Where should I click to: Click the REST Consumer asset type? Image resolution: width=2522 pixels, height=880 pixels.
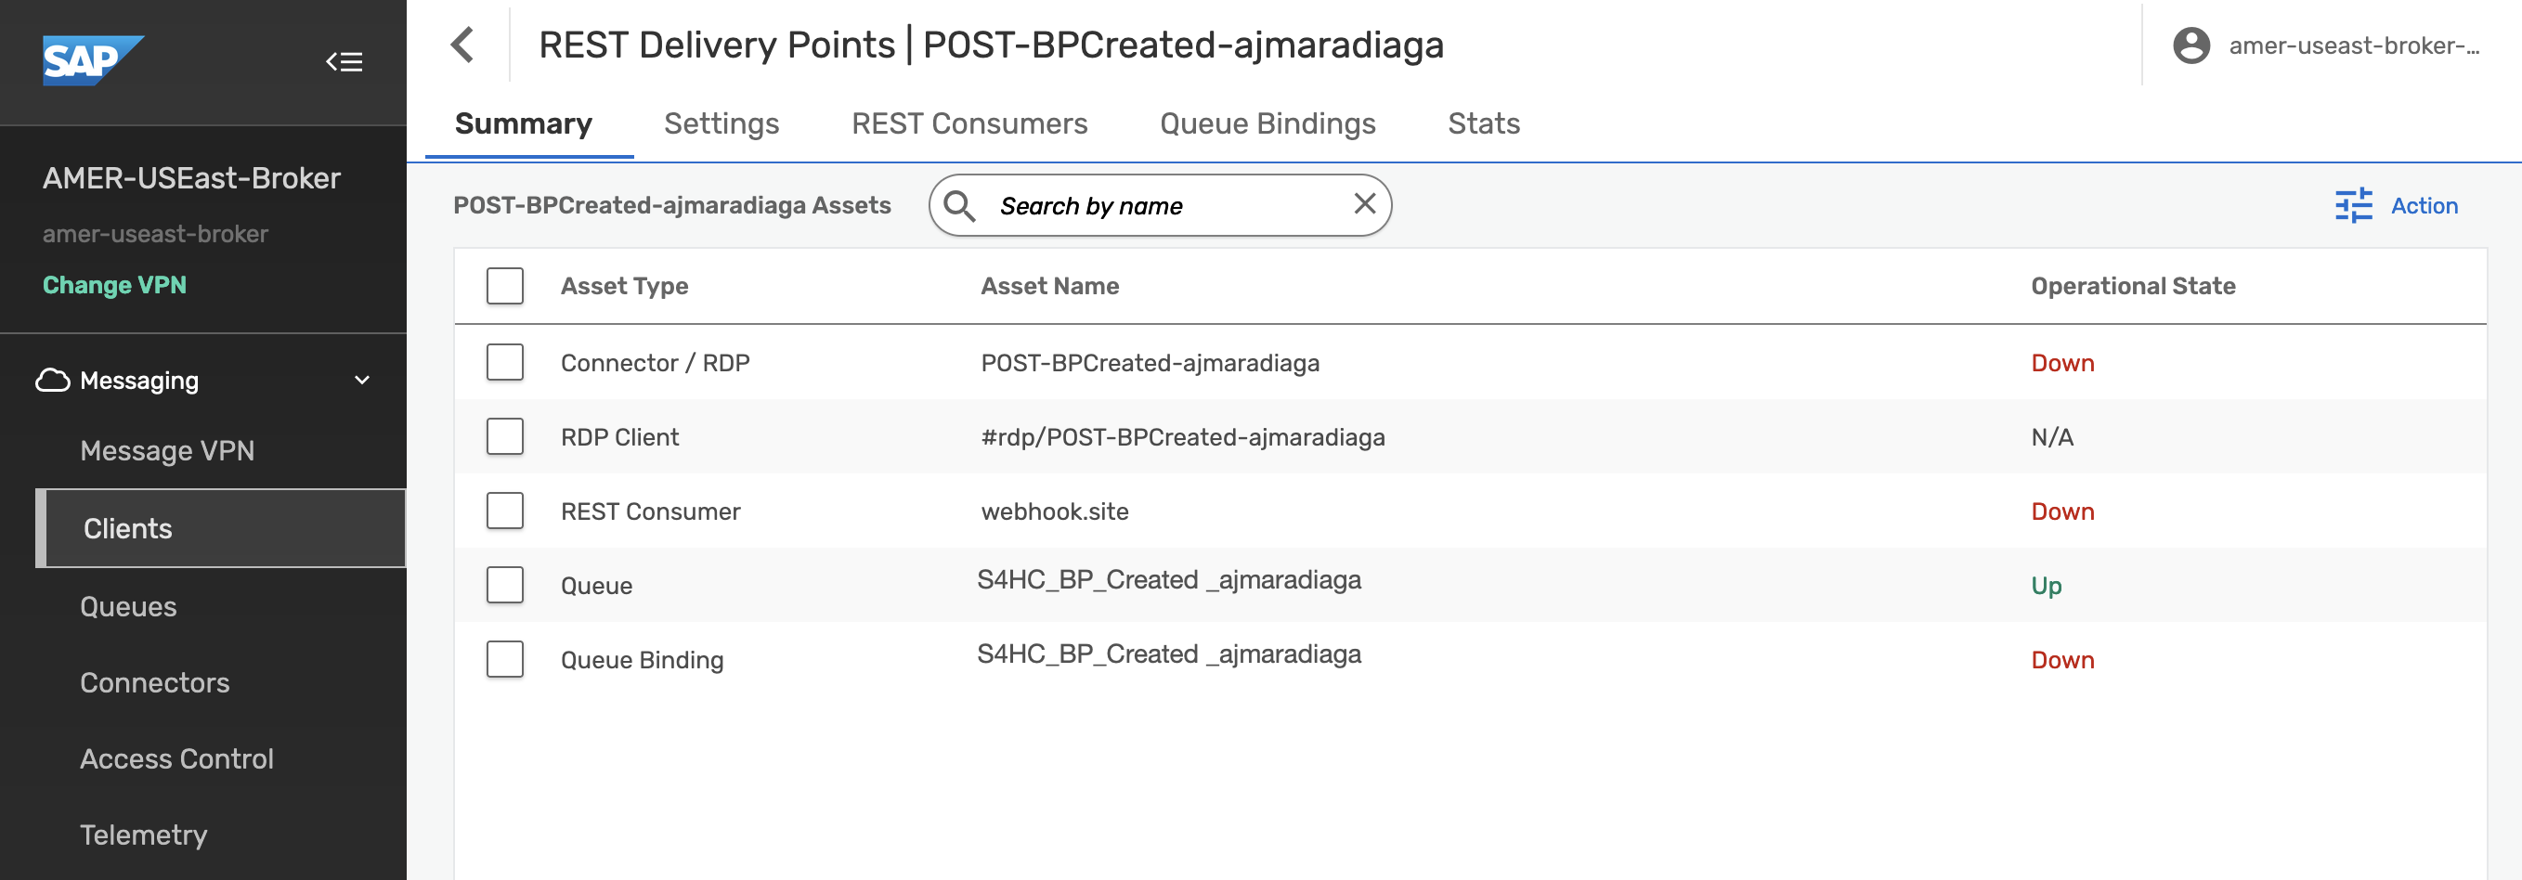tap(650, 512)
